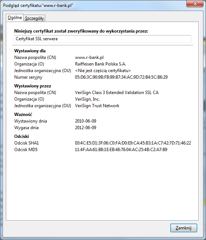Click the Zamknij button
This screenshot has width=206, height=240.
click(183, 228)
